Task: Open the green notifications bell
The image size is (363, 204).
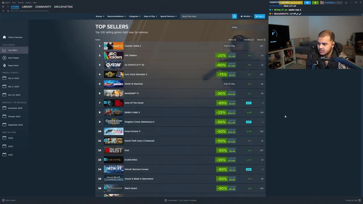Action: click(x=315, y=3)
